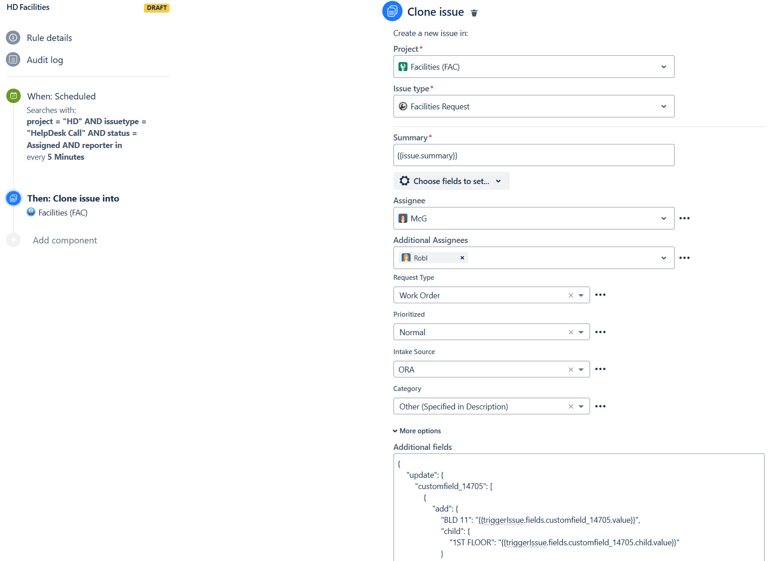Expand the Project dropdown showing Facilities (FAC)

pyautogui.click(x=534, y=67)
